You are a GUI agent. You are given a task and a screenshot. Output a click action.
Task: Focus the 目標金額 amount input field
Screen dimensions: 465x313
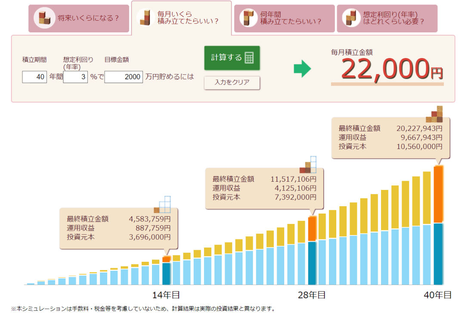(x=124, y=77)
